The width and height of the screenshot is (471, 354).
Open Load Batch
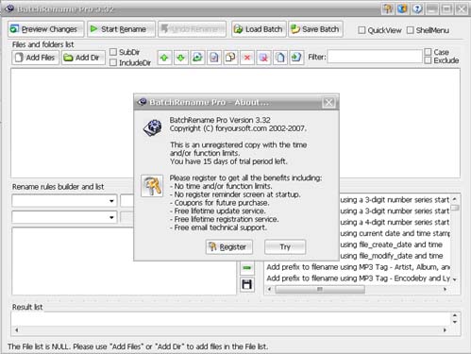tap(259, 29)
